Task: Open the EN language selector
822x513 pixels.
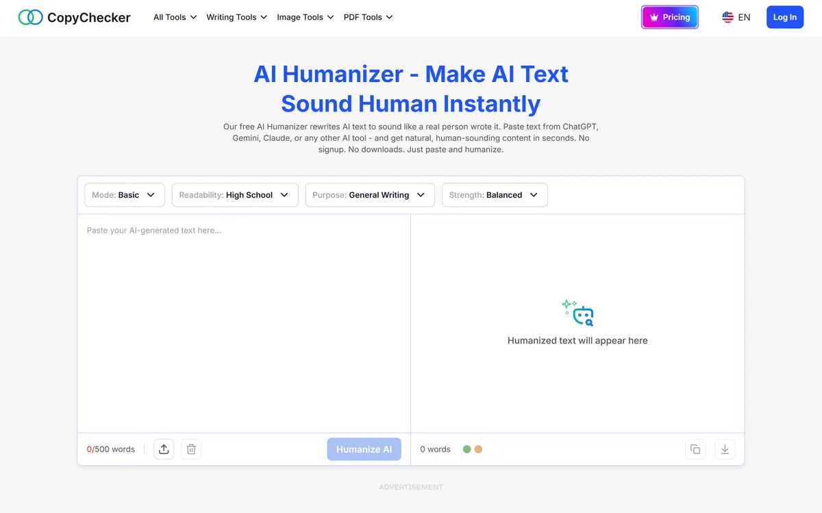Action: [736, 17]
